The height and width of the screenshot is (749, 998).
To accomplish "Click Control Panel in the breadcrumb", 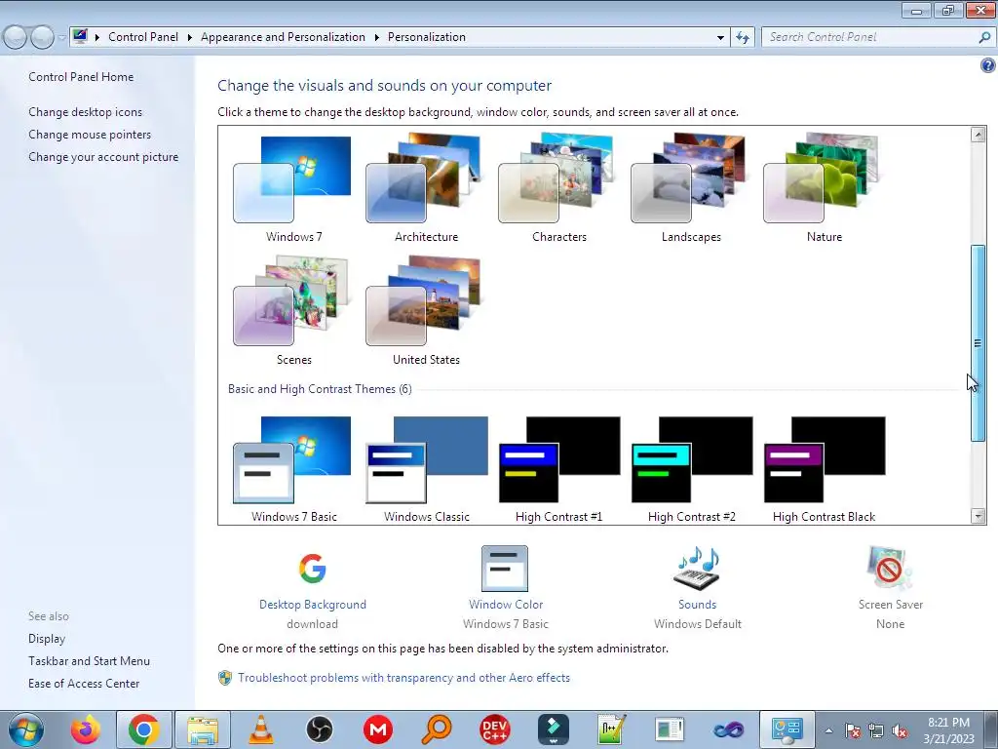I will click(143, 37).
